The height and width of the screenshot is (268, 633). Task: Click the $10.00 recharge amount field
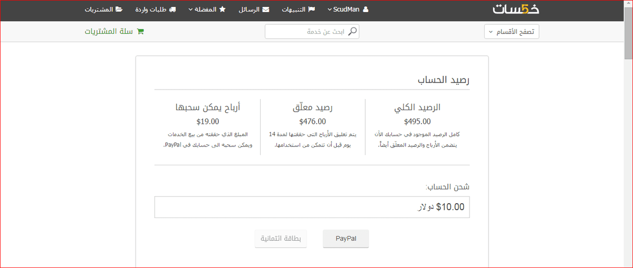click(312, 207)
